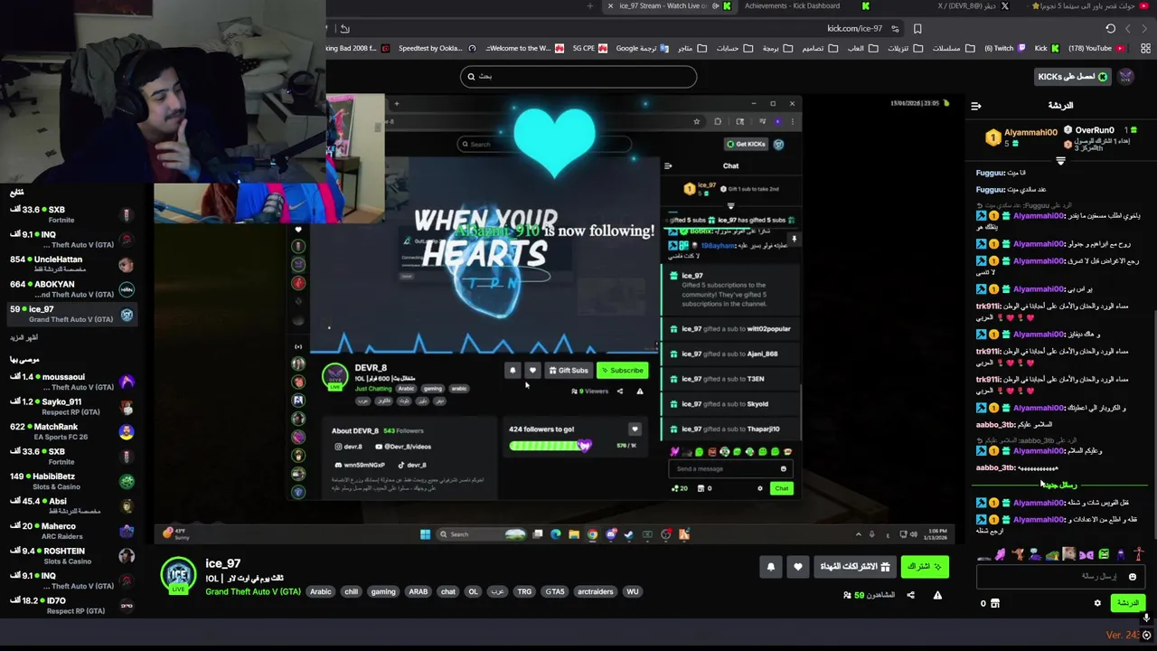Click the Kick site search box
The width and height of the screenshot is (1157, 651).
coord(578,76)
